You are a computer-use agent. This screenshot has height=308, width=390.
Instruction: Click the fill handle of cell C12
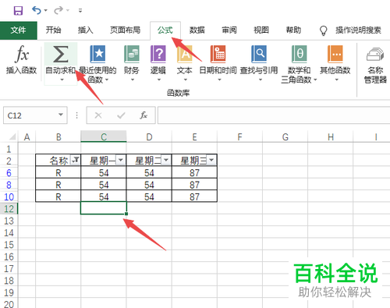coord(126,214)
